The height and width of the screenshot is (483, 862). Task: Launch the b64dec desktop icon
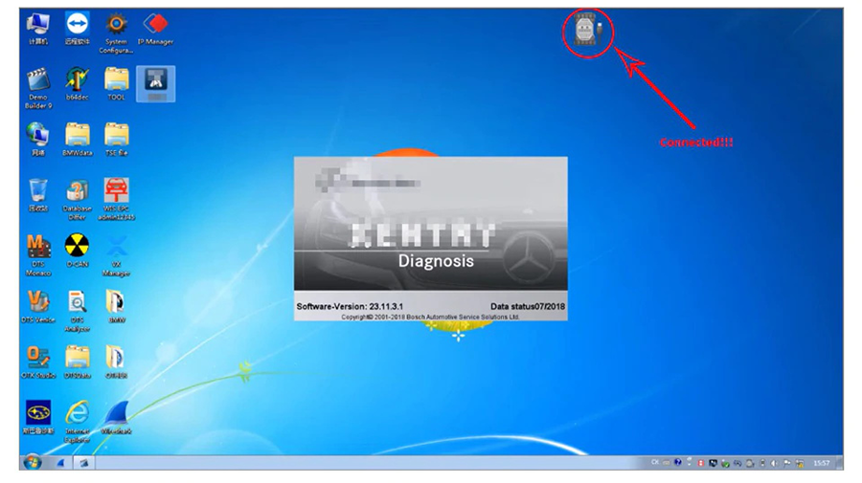pos(77,83)
